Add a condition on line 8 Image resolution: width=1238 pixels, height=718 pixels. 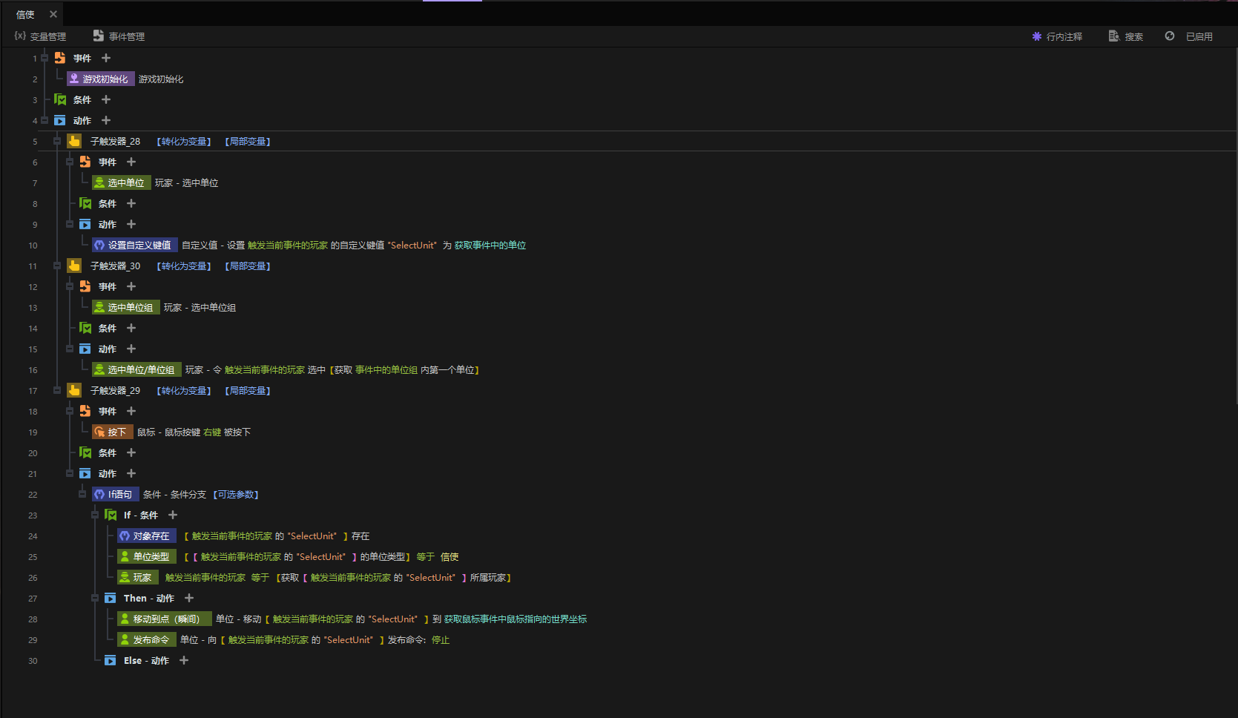click(131, 203)
